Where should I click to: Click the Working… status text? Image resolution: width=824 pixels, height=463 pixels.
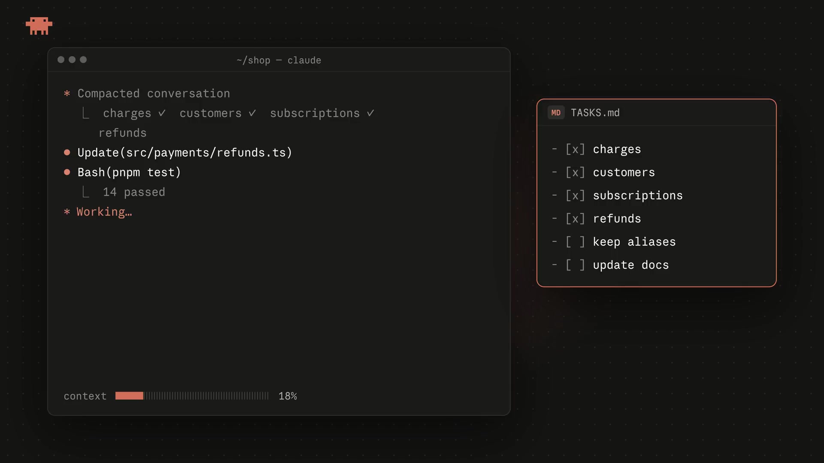click(x=104, y=212)
